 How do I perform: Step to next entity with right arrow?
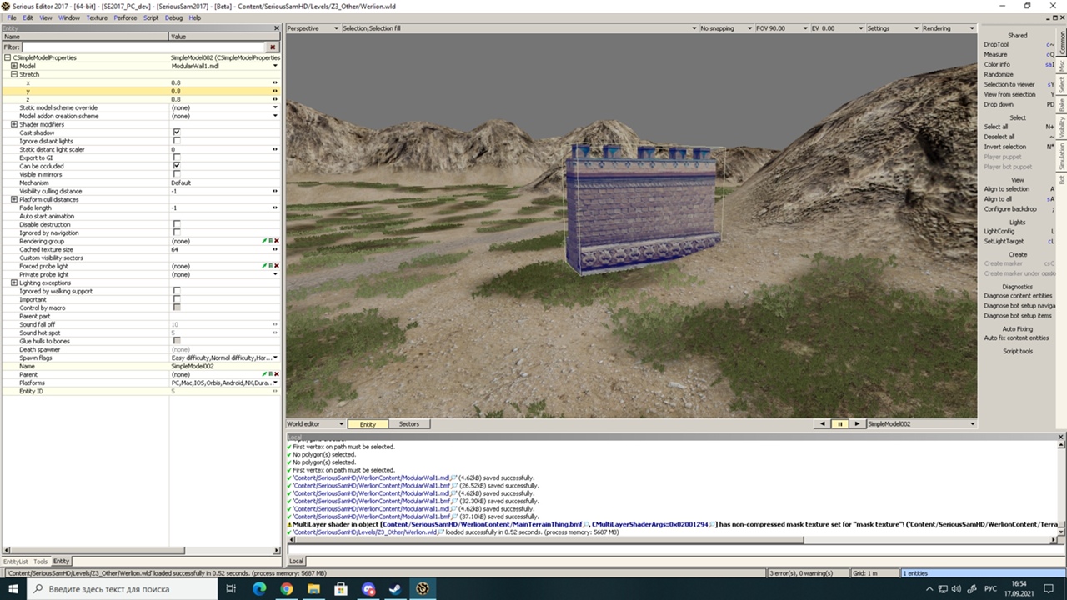[x=857, y=424]
